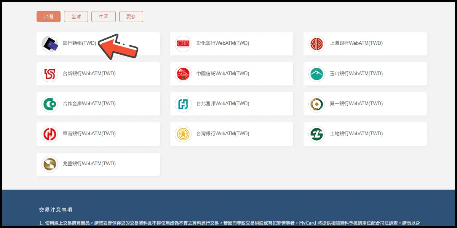This screenshot has height=228, width=457.
Task: Pick 兆豐銀行WebATM(TWD) payment method
Action: 89,164
